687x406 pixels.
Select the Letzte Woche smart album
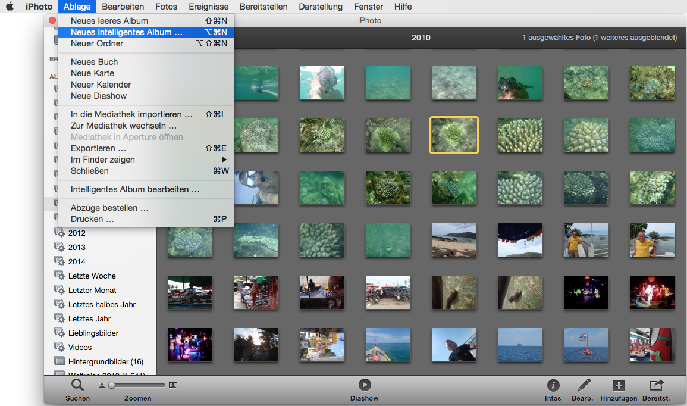point(92,276)
